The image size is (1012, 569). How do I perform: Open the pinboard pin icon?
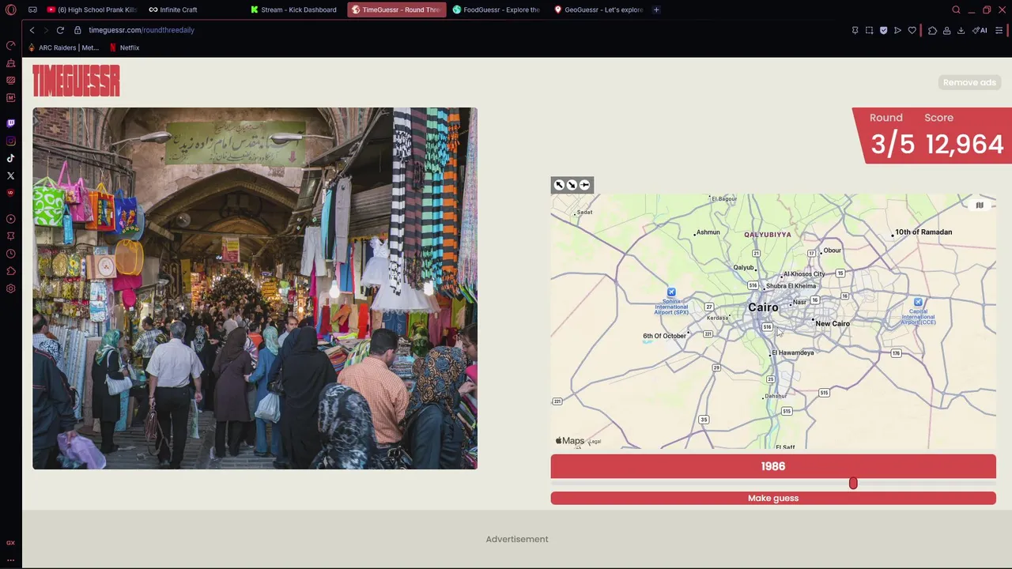(855, 30)
